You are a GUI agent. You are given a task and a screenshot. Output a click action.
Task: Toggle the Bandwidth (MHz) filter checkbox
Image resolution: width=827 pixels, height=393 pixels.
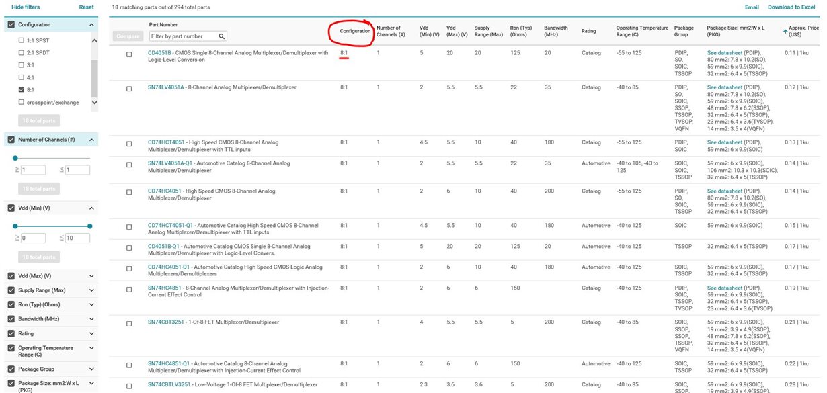pos(11,318)
